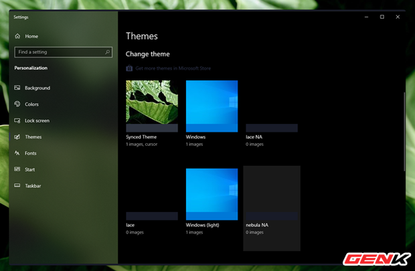Apply the Windows theme
The image size is (415, 271).
coord(212,106)
